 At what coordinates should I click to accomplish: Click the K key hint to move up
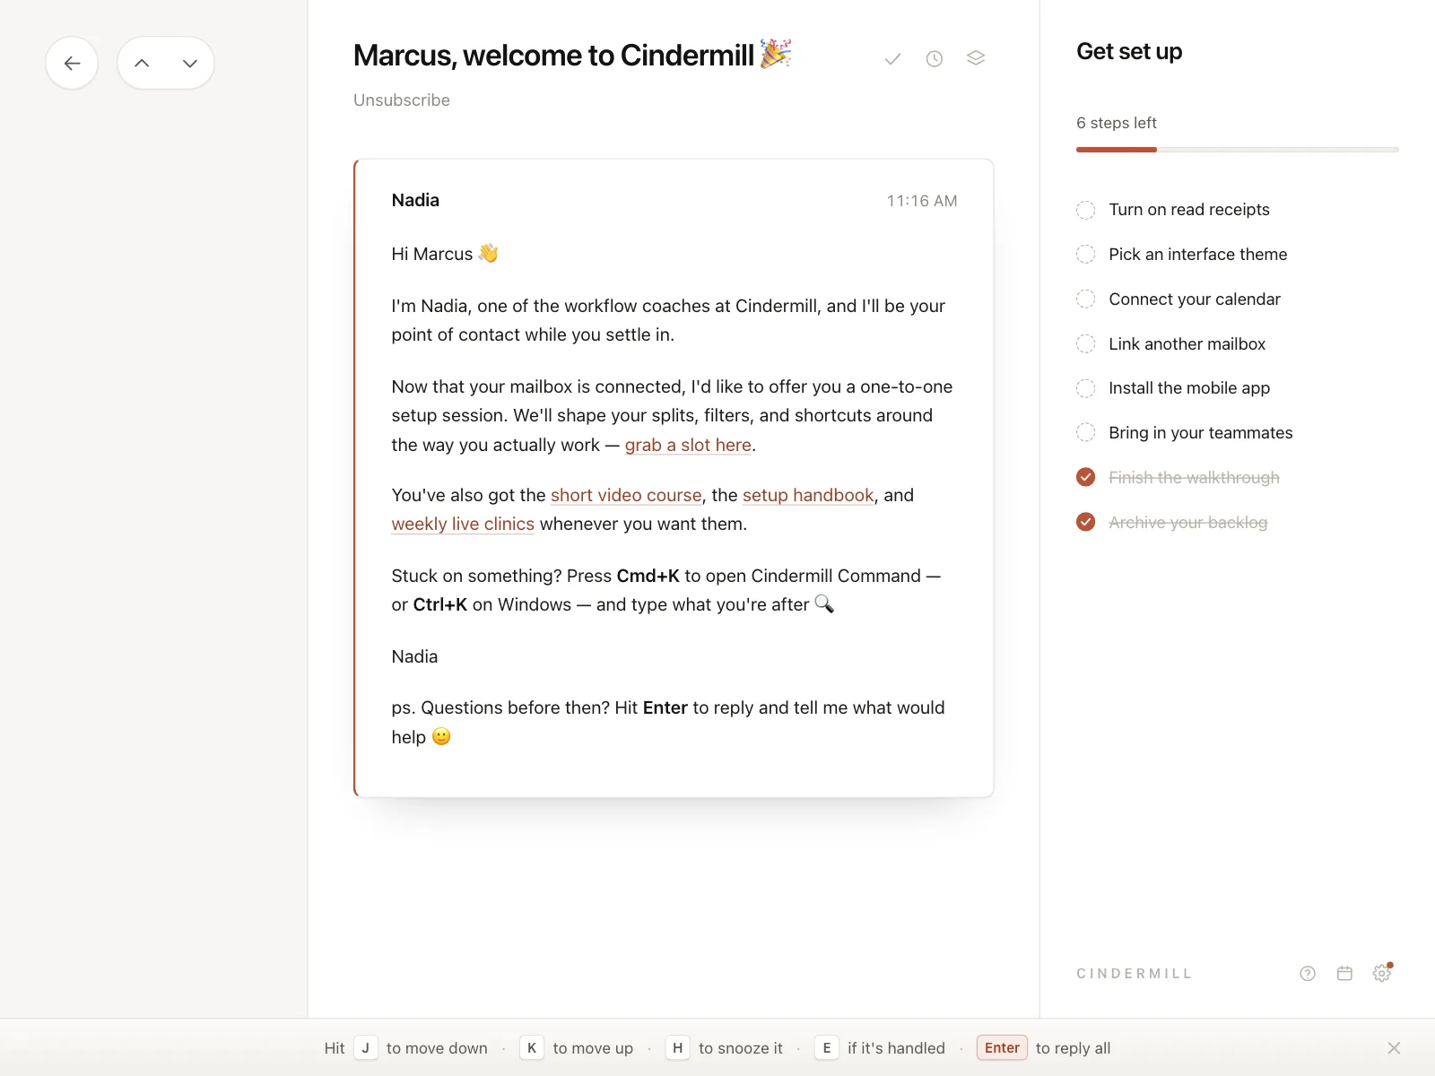point(532,1048)
